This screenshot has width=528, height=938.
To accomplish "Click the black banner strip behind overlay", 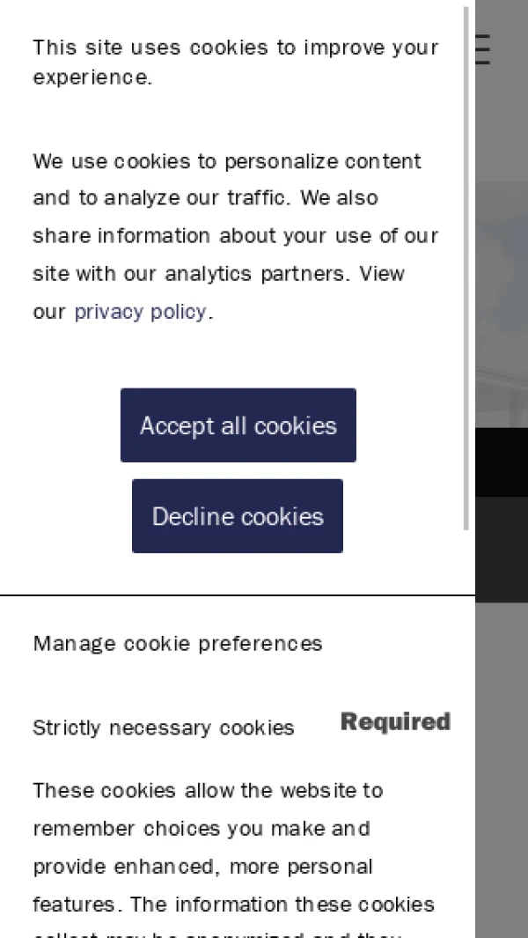I will coord(502,462).
